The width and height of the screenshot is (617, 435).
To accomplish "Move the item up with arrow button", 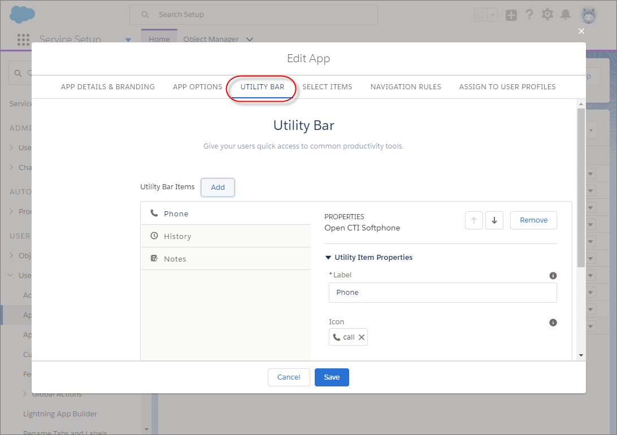I will pos(473,220).
